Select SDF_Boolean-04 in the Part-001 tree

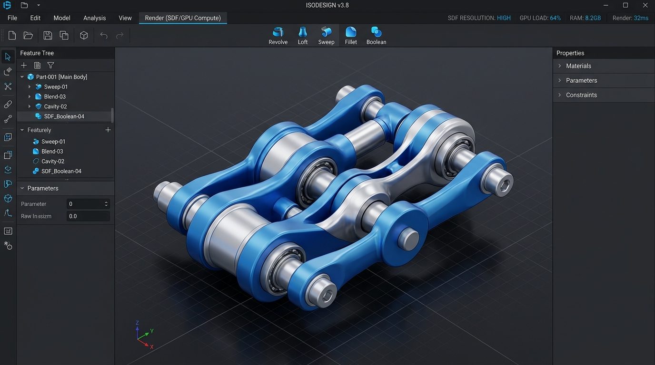click(x=64, y=116)
